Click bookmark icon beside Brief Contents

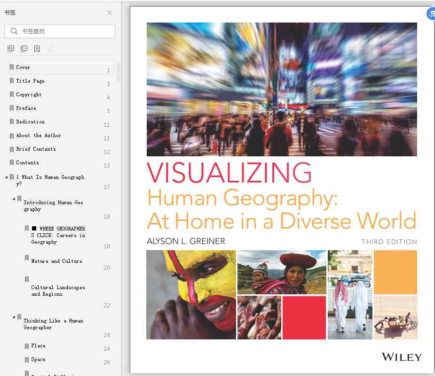tap(12, 150)
